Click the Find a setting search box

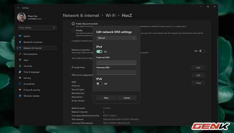coord(37,28)
